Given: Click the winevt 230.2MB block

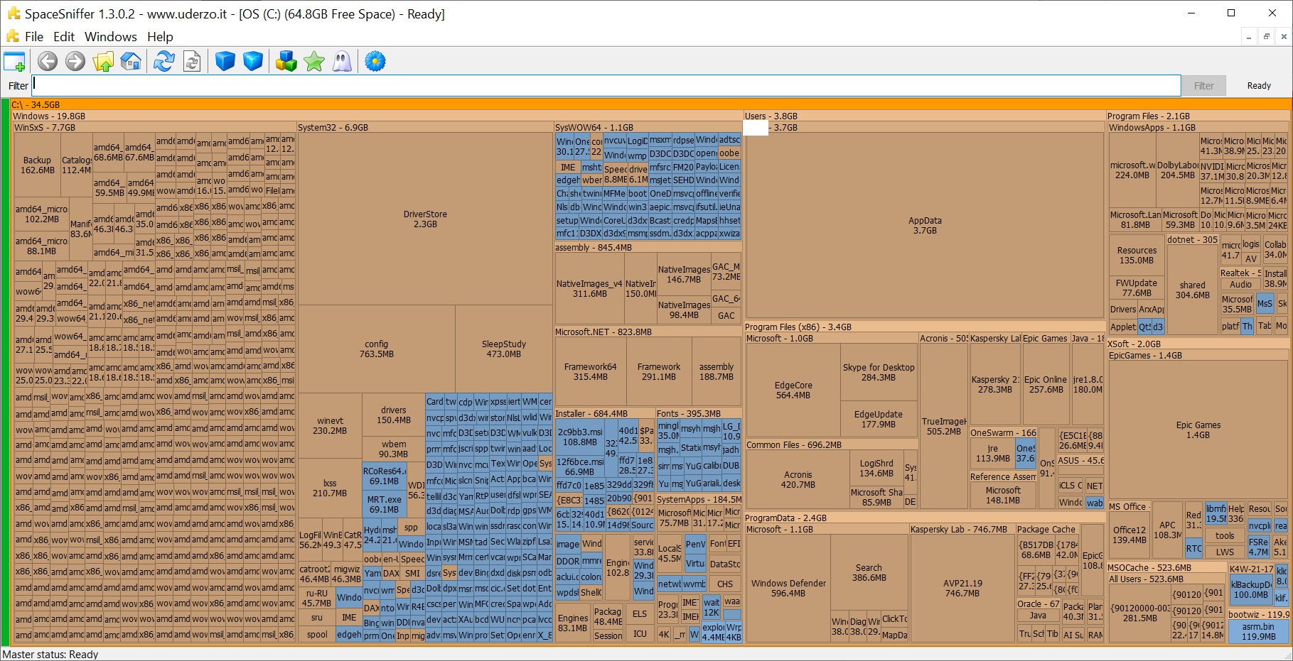Looking at the screenshot, I should click(330, 426).
